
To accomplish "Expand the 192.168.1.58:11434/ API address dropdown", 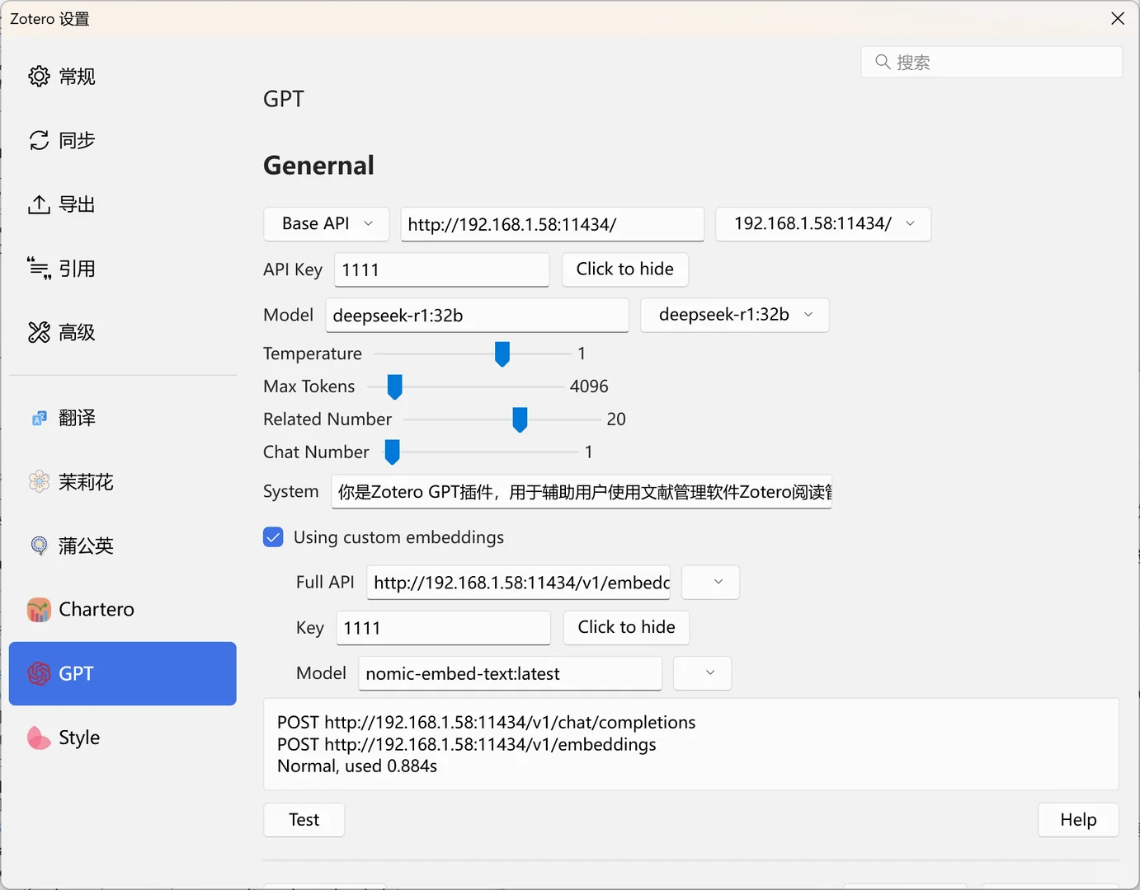I will point(823,224).
